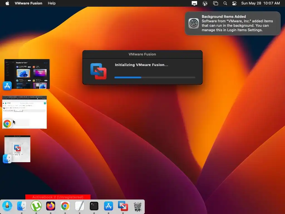The image size is (285, 214).
Task: Click the Chrome Stage Manager icon
Action: click(x=7, y=124)
